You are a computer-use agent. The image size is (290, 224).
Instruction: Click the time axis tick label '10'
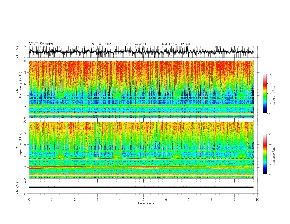tap(257, 199)
